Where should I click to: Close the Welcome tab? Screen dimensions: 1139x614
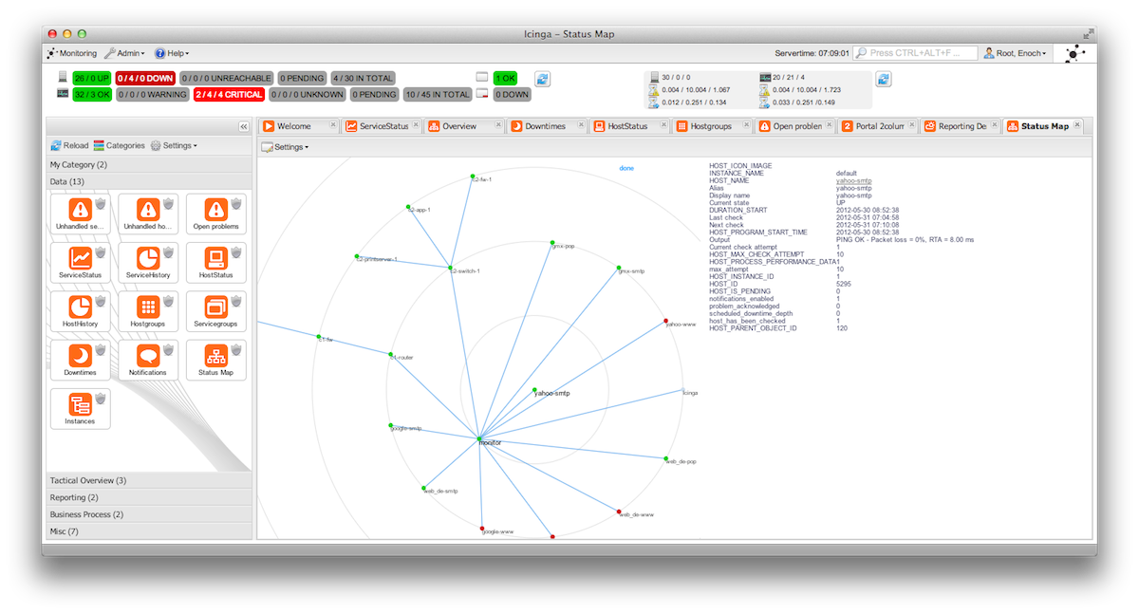333,125
